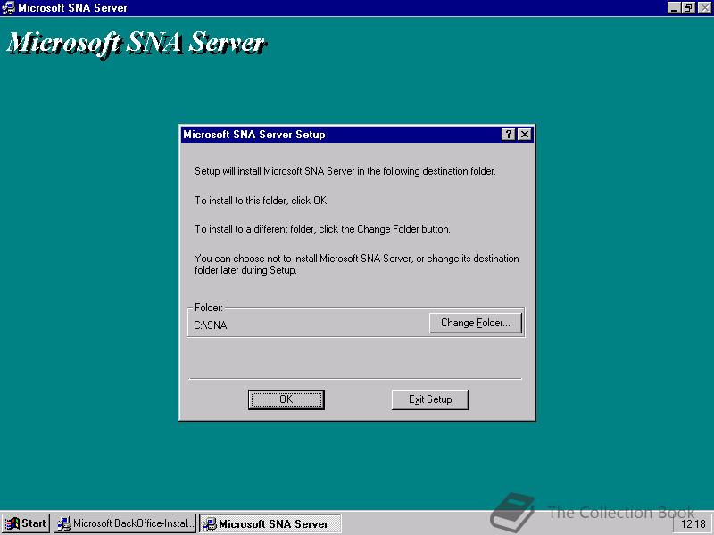Image resolution: width=714 pixels, height=535 pixels.
Task: Restore the Microsoft SNA Server main window
Action: [688, 8]
